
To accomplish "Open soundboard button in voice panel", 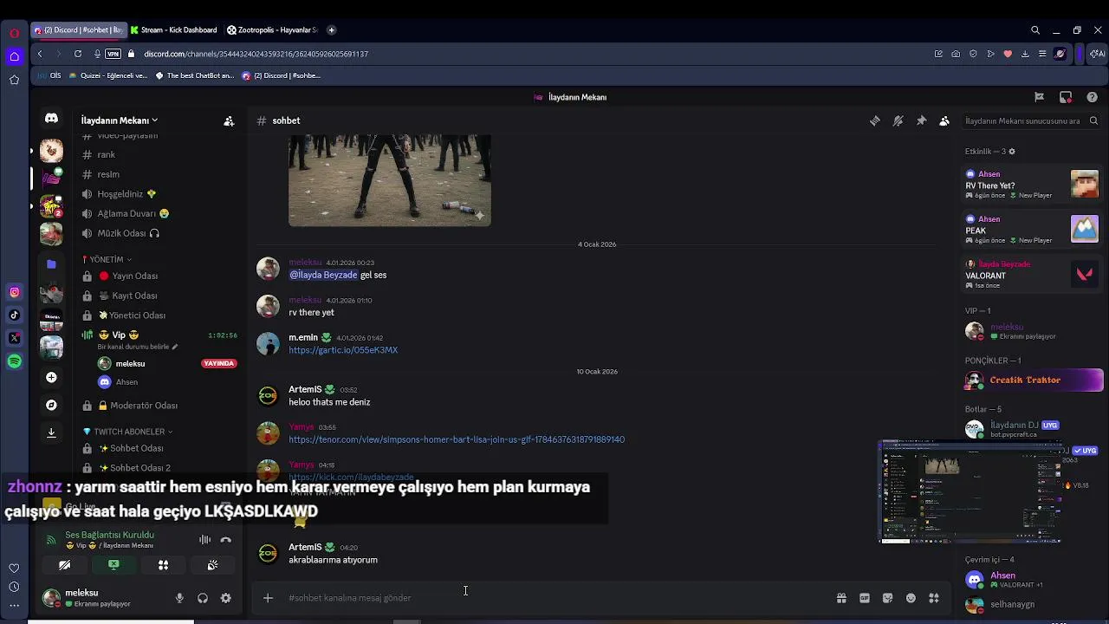I will [x=212, y=565].
